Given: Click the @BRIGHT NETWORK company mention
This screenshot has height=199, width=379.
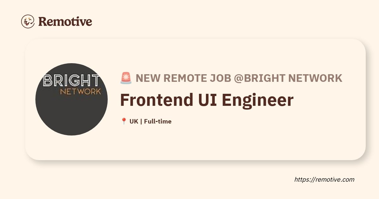Looking at the screenshot, I should point(288,78).
